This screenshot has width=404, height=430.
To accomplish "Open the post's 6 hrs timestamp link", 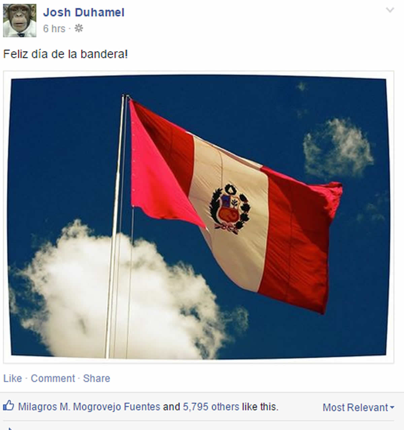I will point(54,29).
